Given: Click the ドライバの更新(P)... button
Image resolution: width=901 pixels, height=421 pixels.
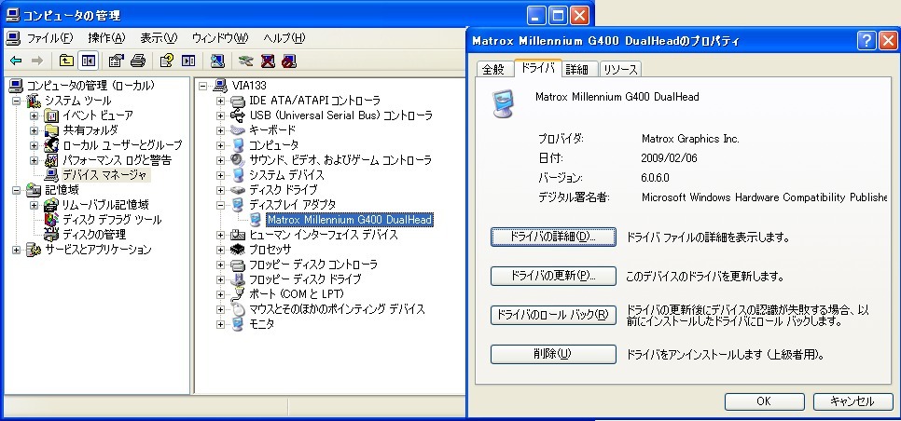Looking at the screenshot, I should click(553, 276).
